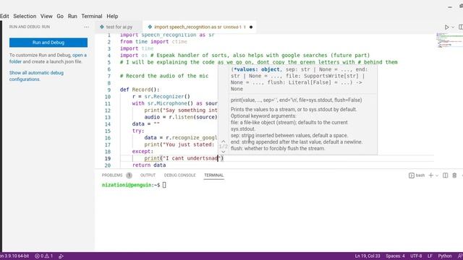463x260 pixels.
Task: Show all automatic debug configurations
Action: point(36,76)
